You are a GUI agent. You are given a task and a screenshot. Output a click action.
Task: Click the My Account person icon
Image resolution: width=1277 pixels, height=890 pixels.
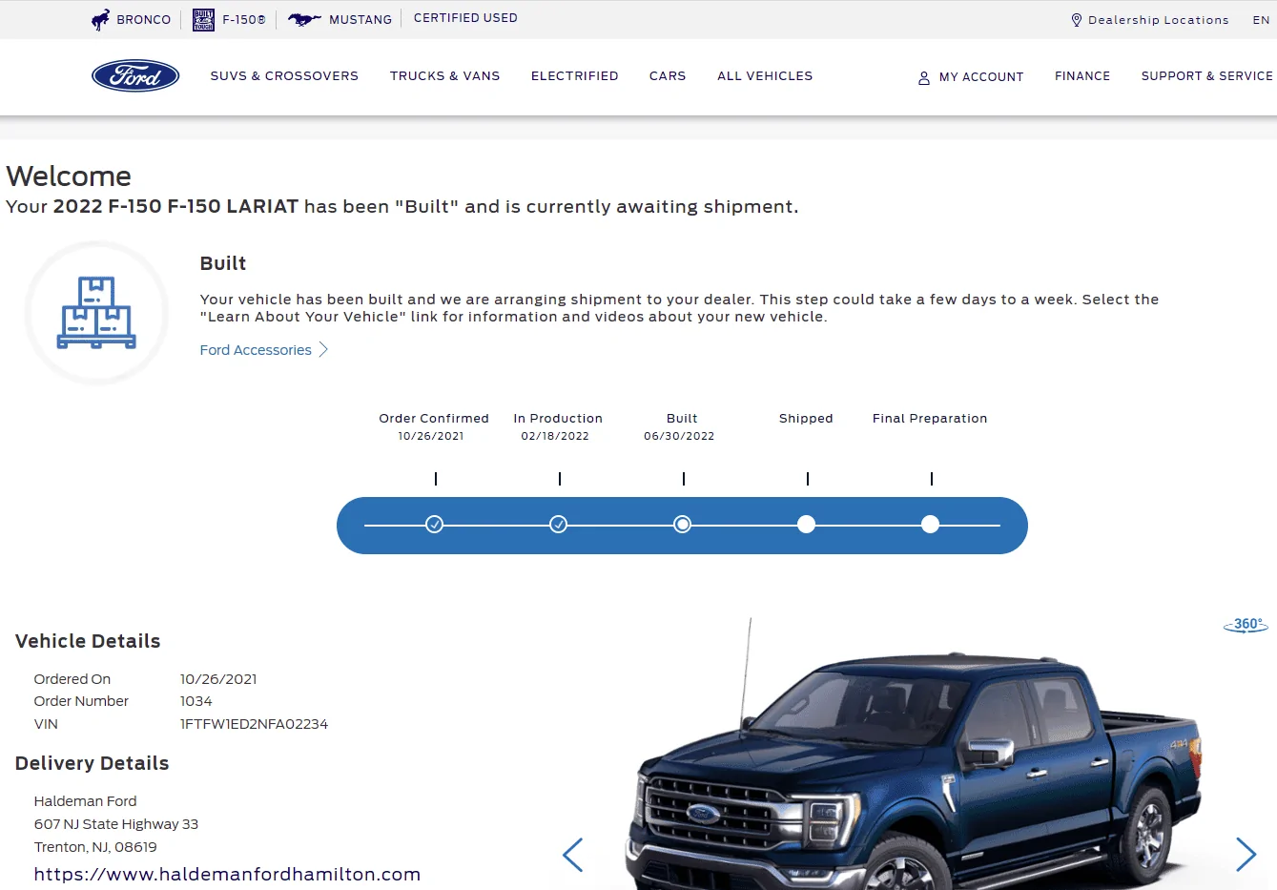924,78
